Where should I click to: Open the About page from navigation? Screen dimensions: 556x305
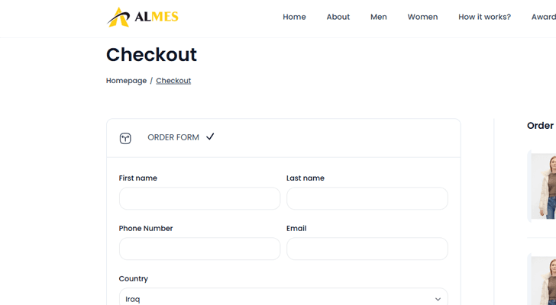(x=338, y=17)
